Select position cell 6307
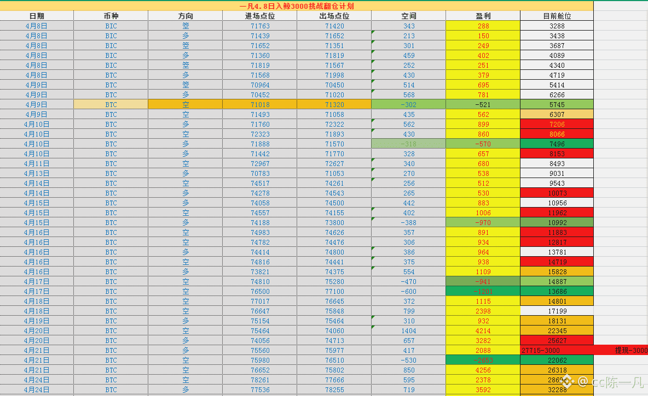Viewport: 648px width, 396px height. click(557, 114)
